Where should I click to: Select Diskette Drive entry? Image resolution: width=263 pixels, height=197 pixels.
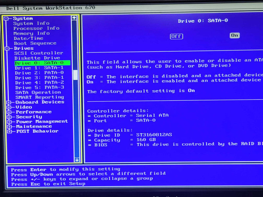pyautogui.click(x=37, y=58)
